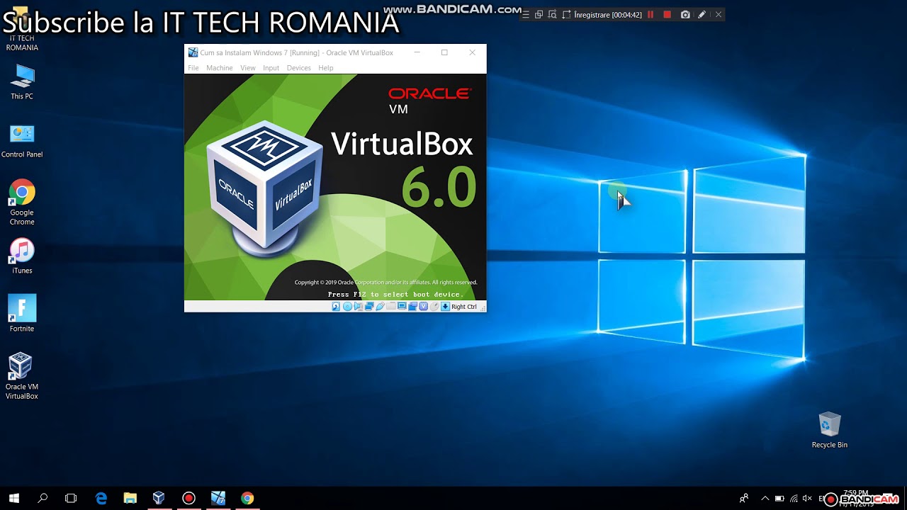The width and height of the screenshot is (907, 510).
Task: Select the Oracle VM VirtualBox desktop shortcut
Action: [22, 376]
